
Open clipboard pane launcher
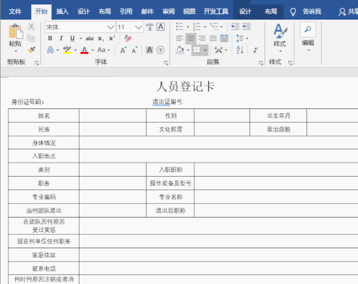[36, 63]
